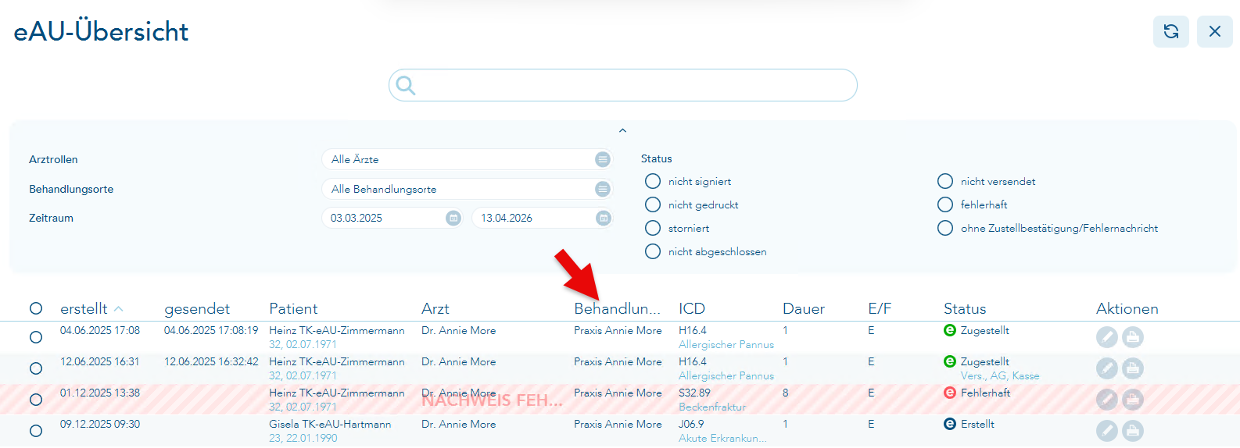The height and width of the screenshot is (448, 1240).
Task: Collapse the filter panel using the chevron
Action: click(622, 130)
